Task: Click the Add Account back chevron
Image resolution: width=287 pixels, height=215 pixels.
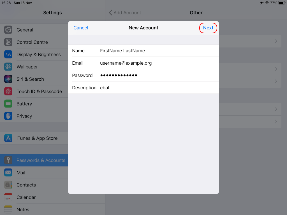Action: [x=110, y=13]
